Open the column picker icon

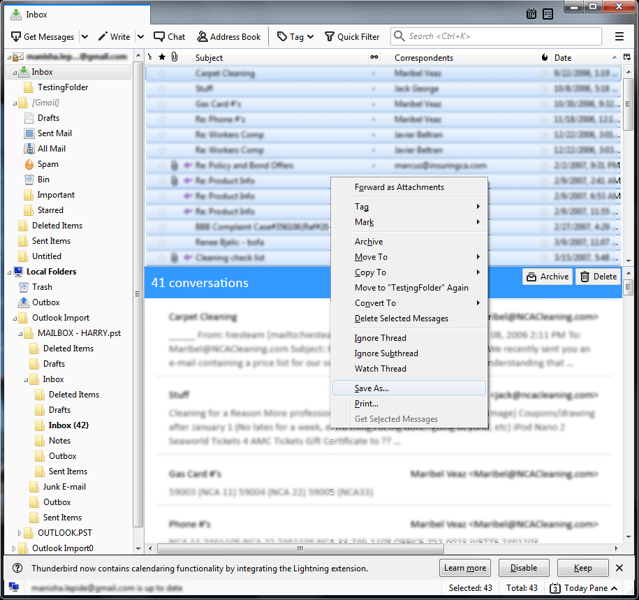(x=627, y=57)
